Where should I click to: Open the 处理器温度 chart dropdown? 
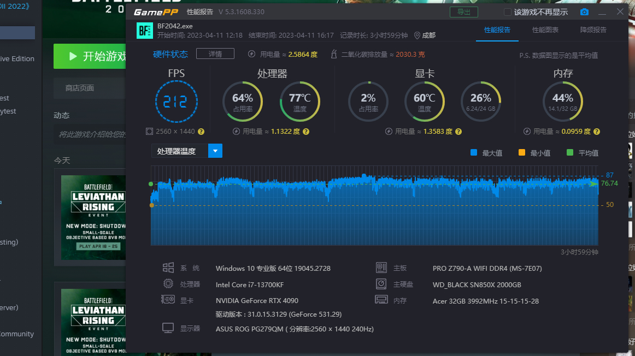click(215, 151)
